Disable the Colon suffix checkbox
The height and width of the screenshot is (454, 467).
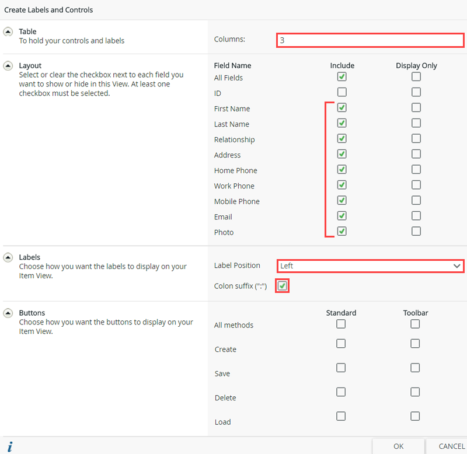[282, 285]
